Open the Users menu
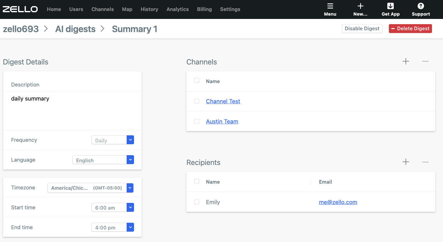443x242 pixels. 76,9
